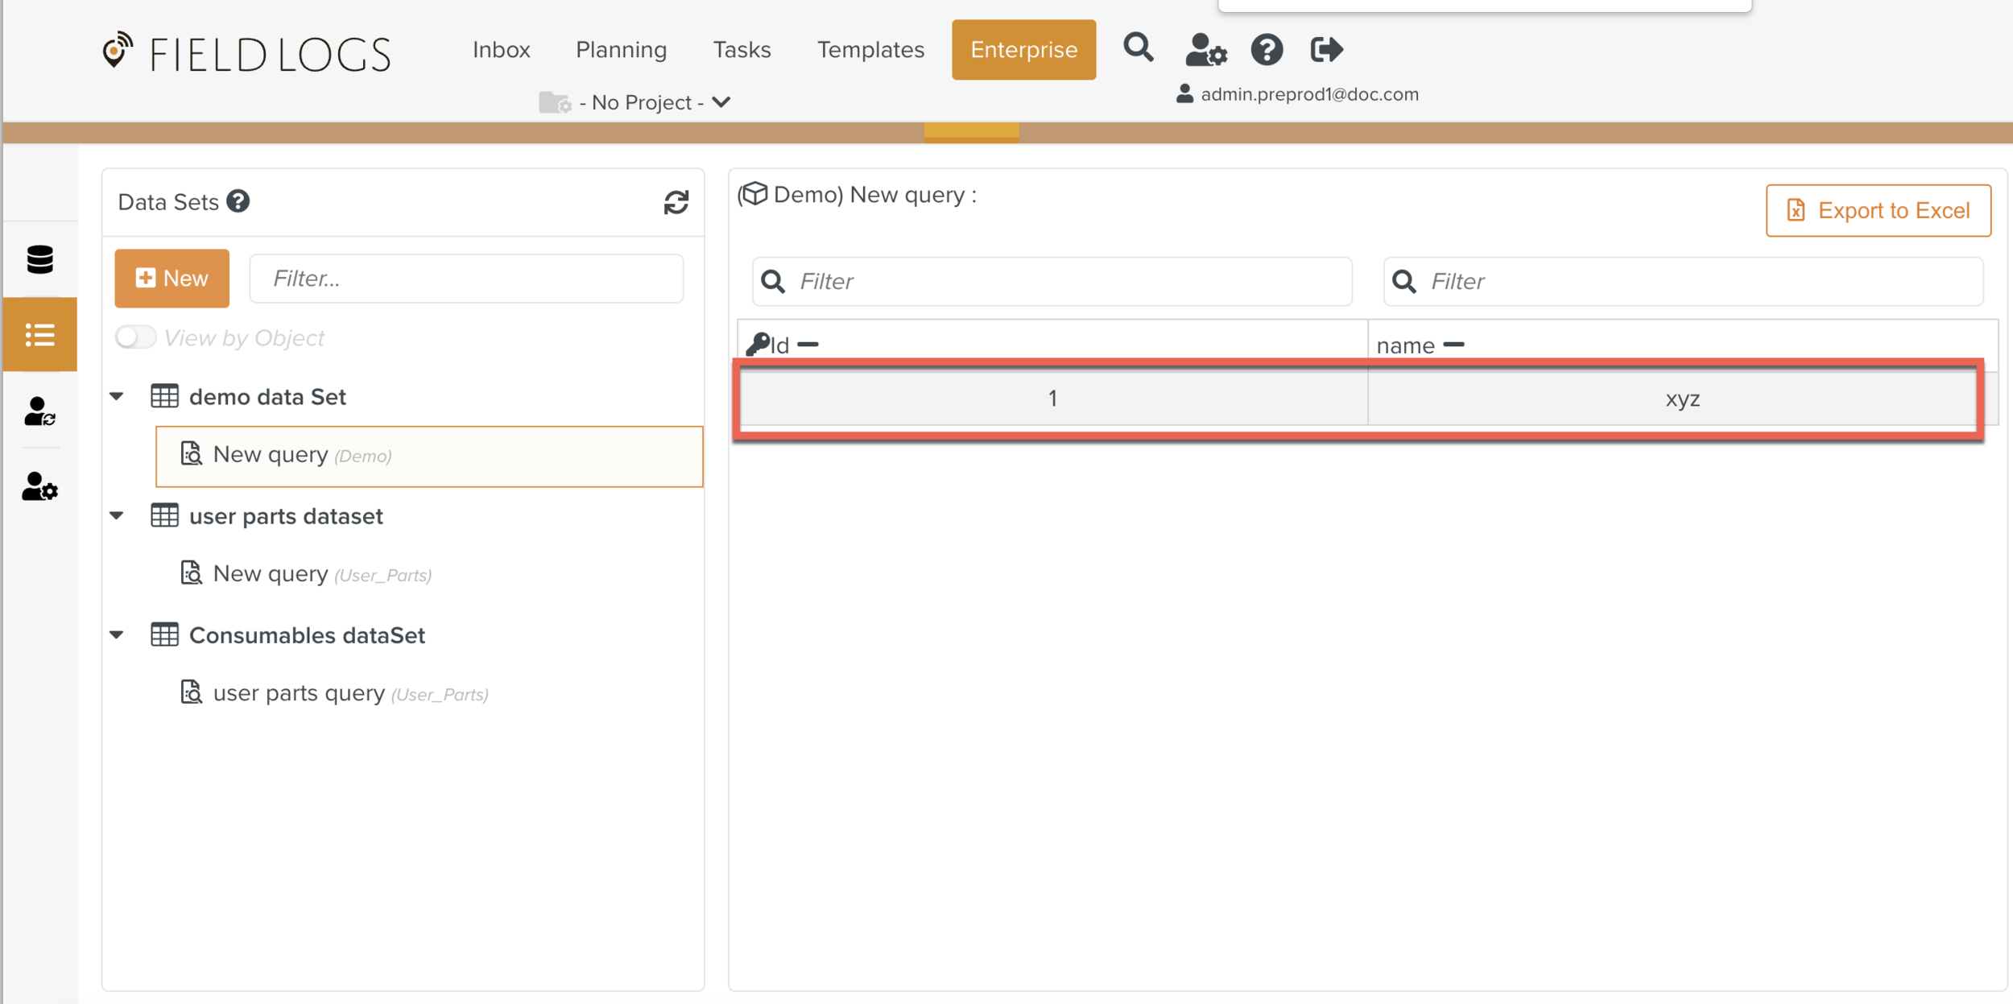Image resolution: width=2013 pixels, height=1004 pixels.
Task: Click Export to Excel button
Action: pyautogui.click(x=1878, y=211)
